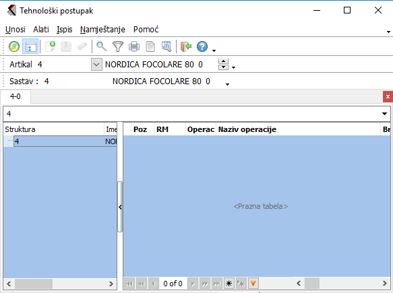393x293 pixels.
Task: Open the table search settings icon
Action: (x=167, y=46)
